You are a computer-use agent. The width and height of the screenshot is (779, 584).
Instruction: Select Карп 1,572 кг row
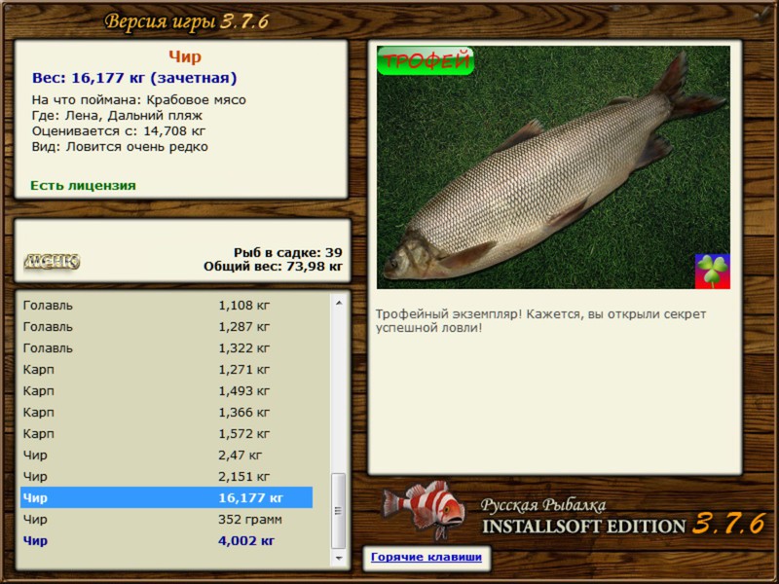point(167,433)
